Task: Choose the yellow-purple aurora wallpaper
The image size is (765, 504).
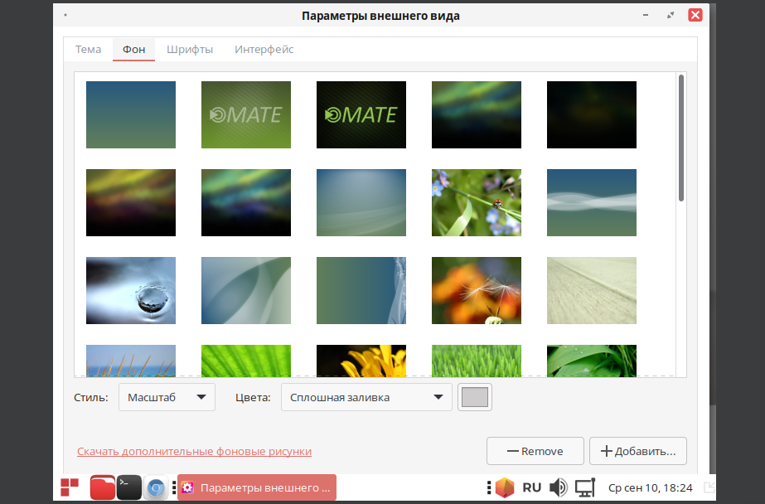Action: pos(131,202)
